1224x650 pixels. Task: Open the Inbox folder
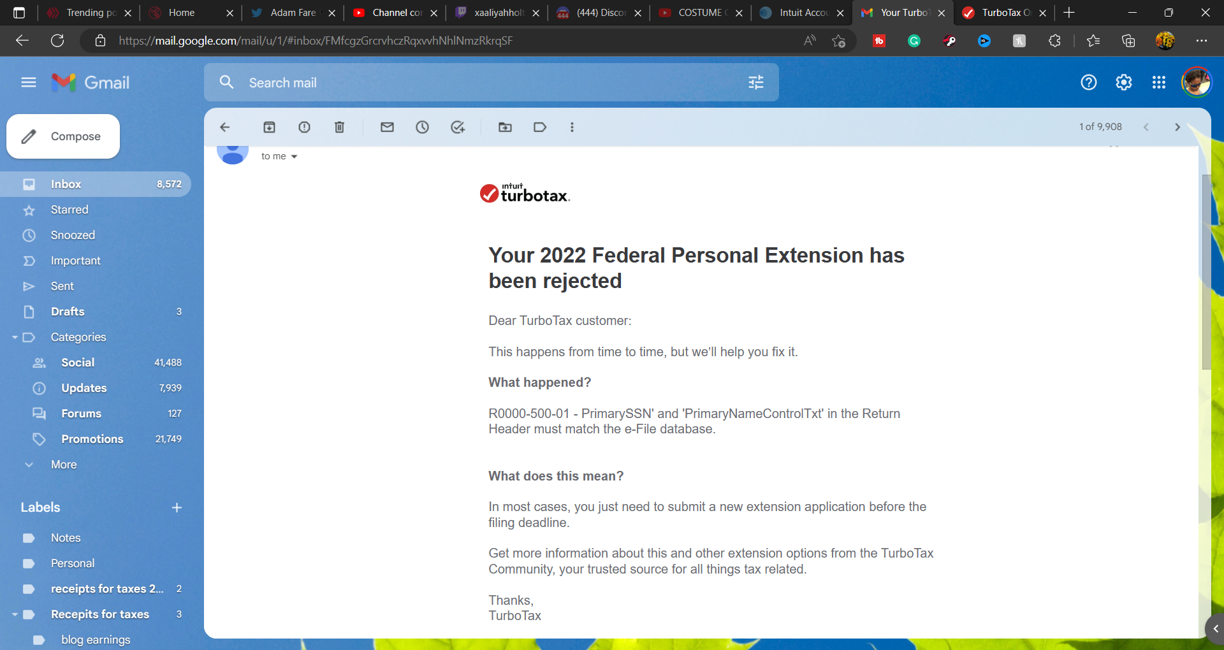point(96,184)
